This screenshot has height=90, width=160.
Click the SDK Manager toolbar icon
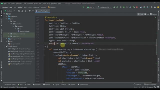(x=147, y=7)
